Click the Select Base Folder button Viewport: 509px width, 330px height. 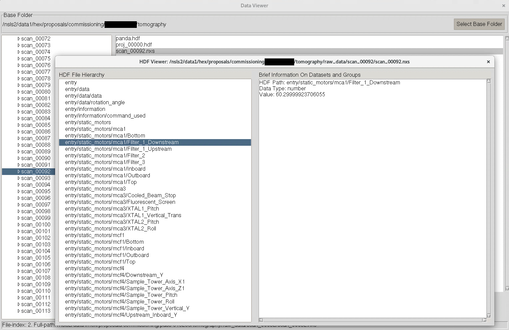479,24
